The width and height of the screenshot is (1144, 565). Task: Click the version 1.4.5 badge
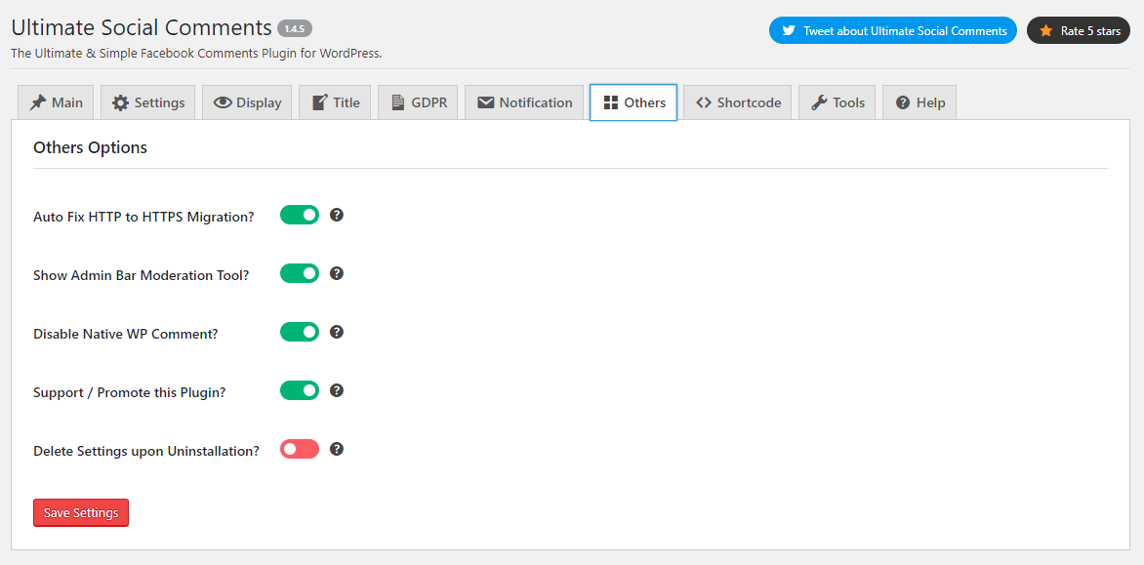[295, 28]
